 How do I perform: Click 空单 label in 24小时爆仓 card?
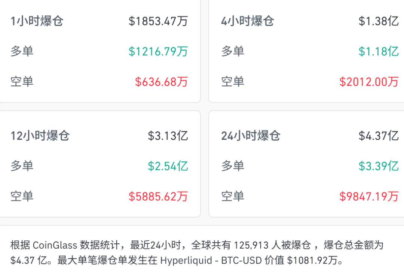point(233,196)
